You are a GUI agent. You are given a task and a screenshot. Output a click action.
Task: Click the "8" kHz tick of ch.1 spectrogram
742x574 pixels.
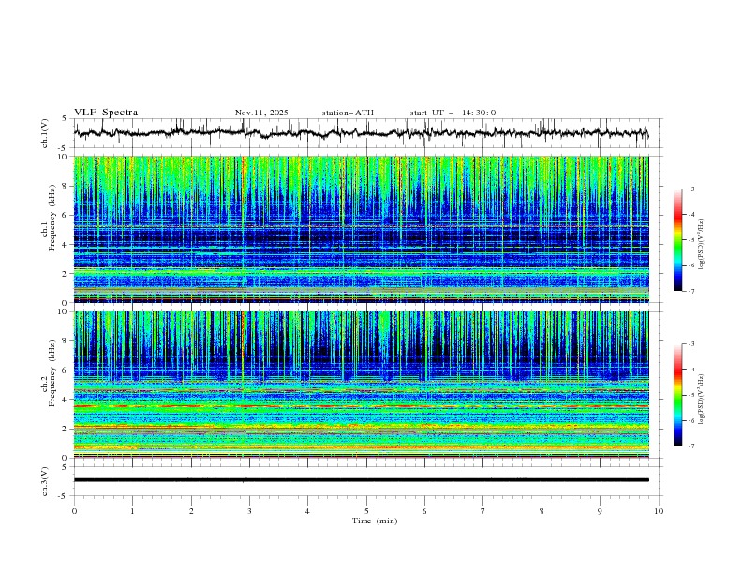coord(66,186)
